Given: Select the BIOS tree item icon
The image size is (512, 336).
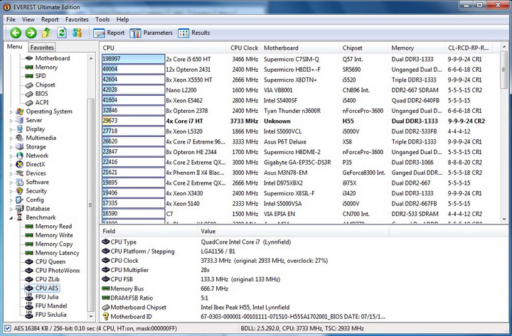Looking at the screenshot, I should point(29,94).
